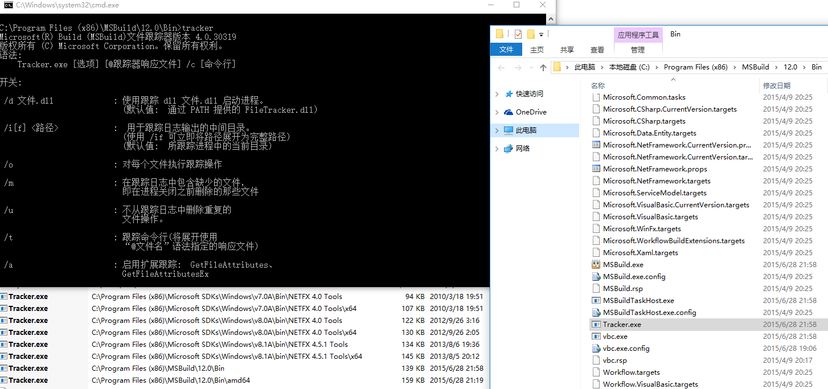The width and height of the screenshot is (828, 389).
Task: Click the MSBuild.rsp file icon
Action: (596, 289)
